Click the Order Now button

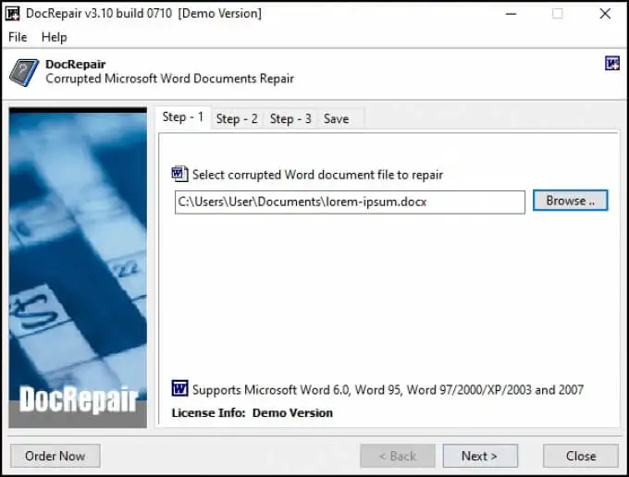point(55,456)
